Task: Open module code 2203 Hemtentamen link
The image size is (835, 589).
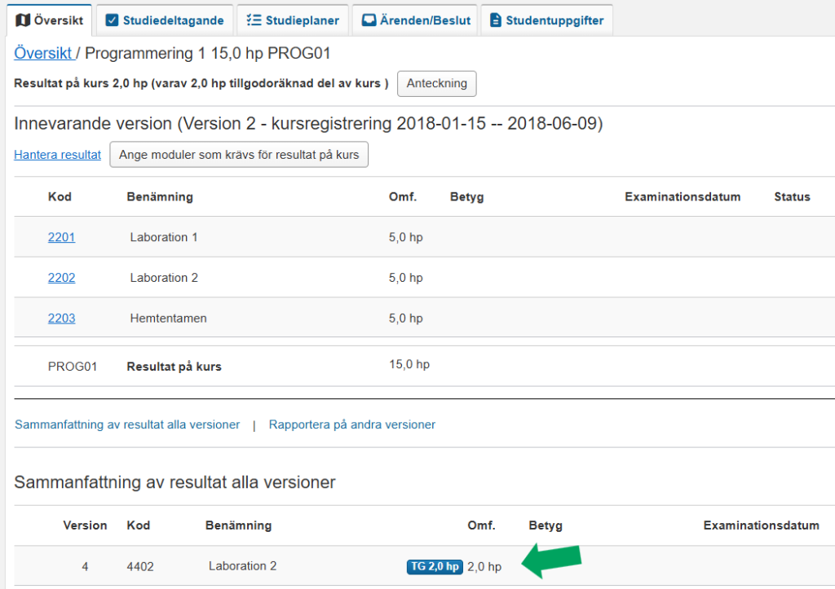Action: pos(61,319)
